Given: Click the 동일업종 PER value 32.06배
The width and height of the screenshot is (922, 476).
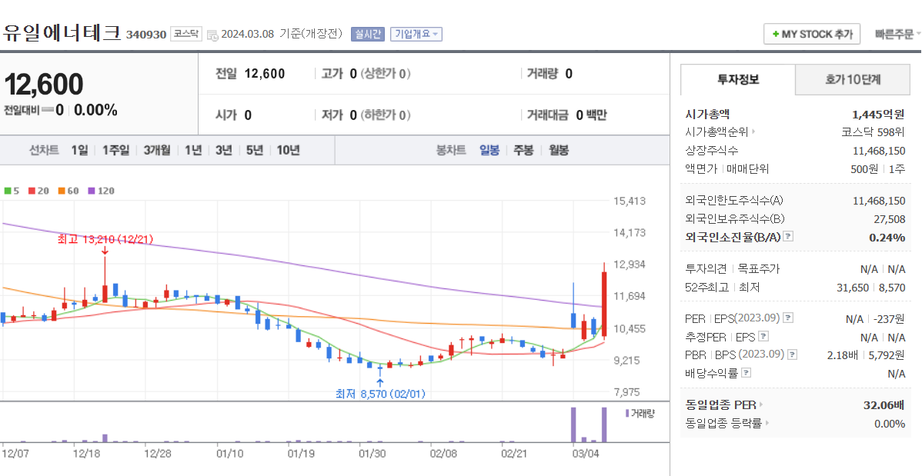Looking at the screenshot, I should coord(884,405).
